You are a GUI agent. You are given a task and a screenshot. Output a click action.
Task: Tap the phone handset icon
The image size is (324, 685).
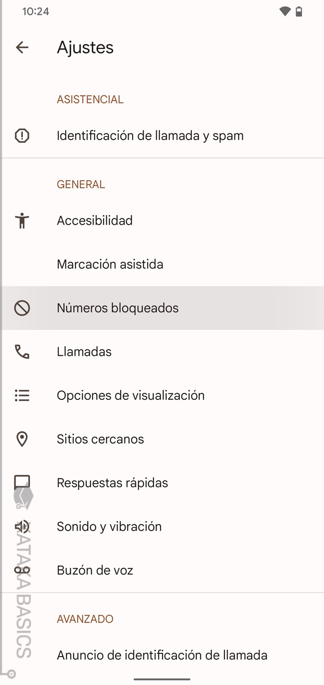pos(22,352)
